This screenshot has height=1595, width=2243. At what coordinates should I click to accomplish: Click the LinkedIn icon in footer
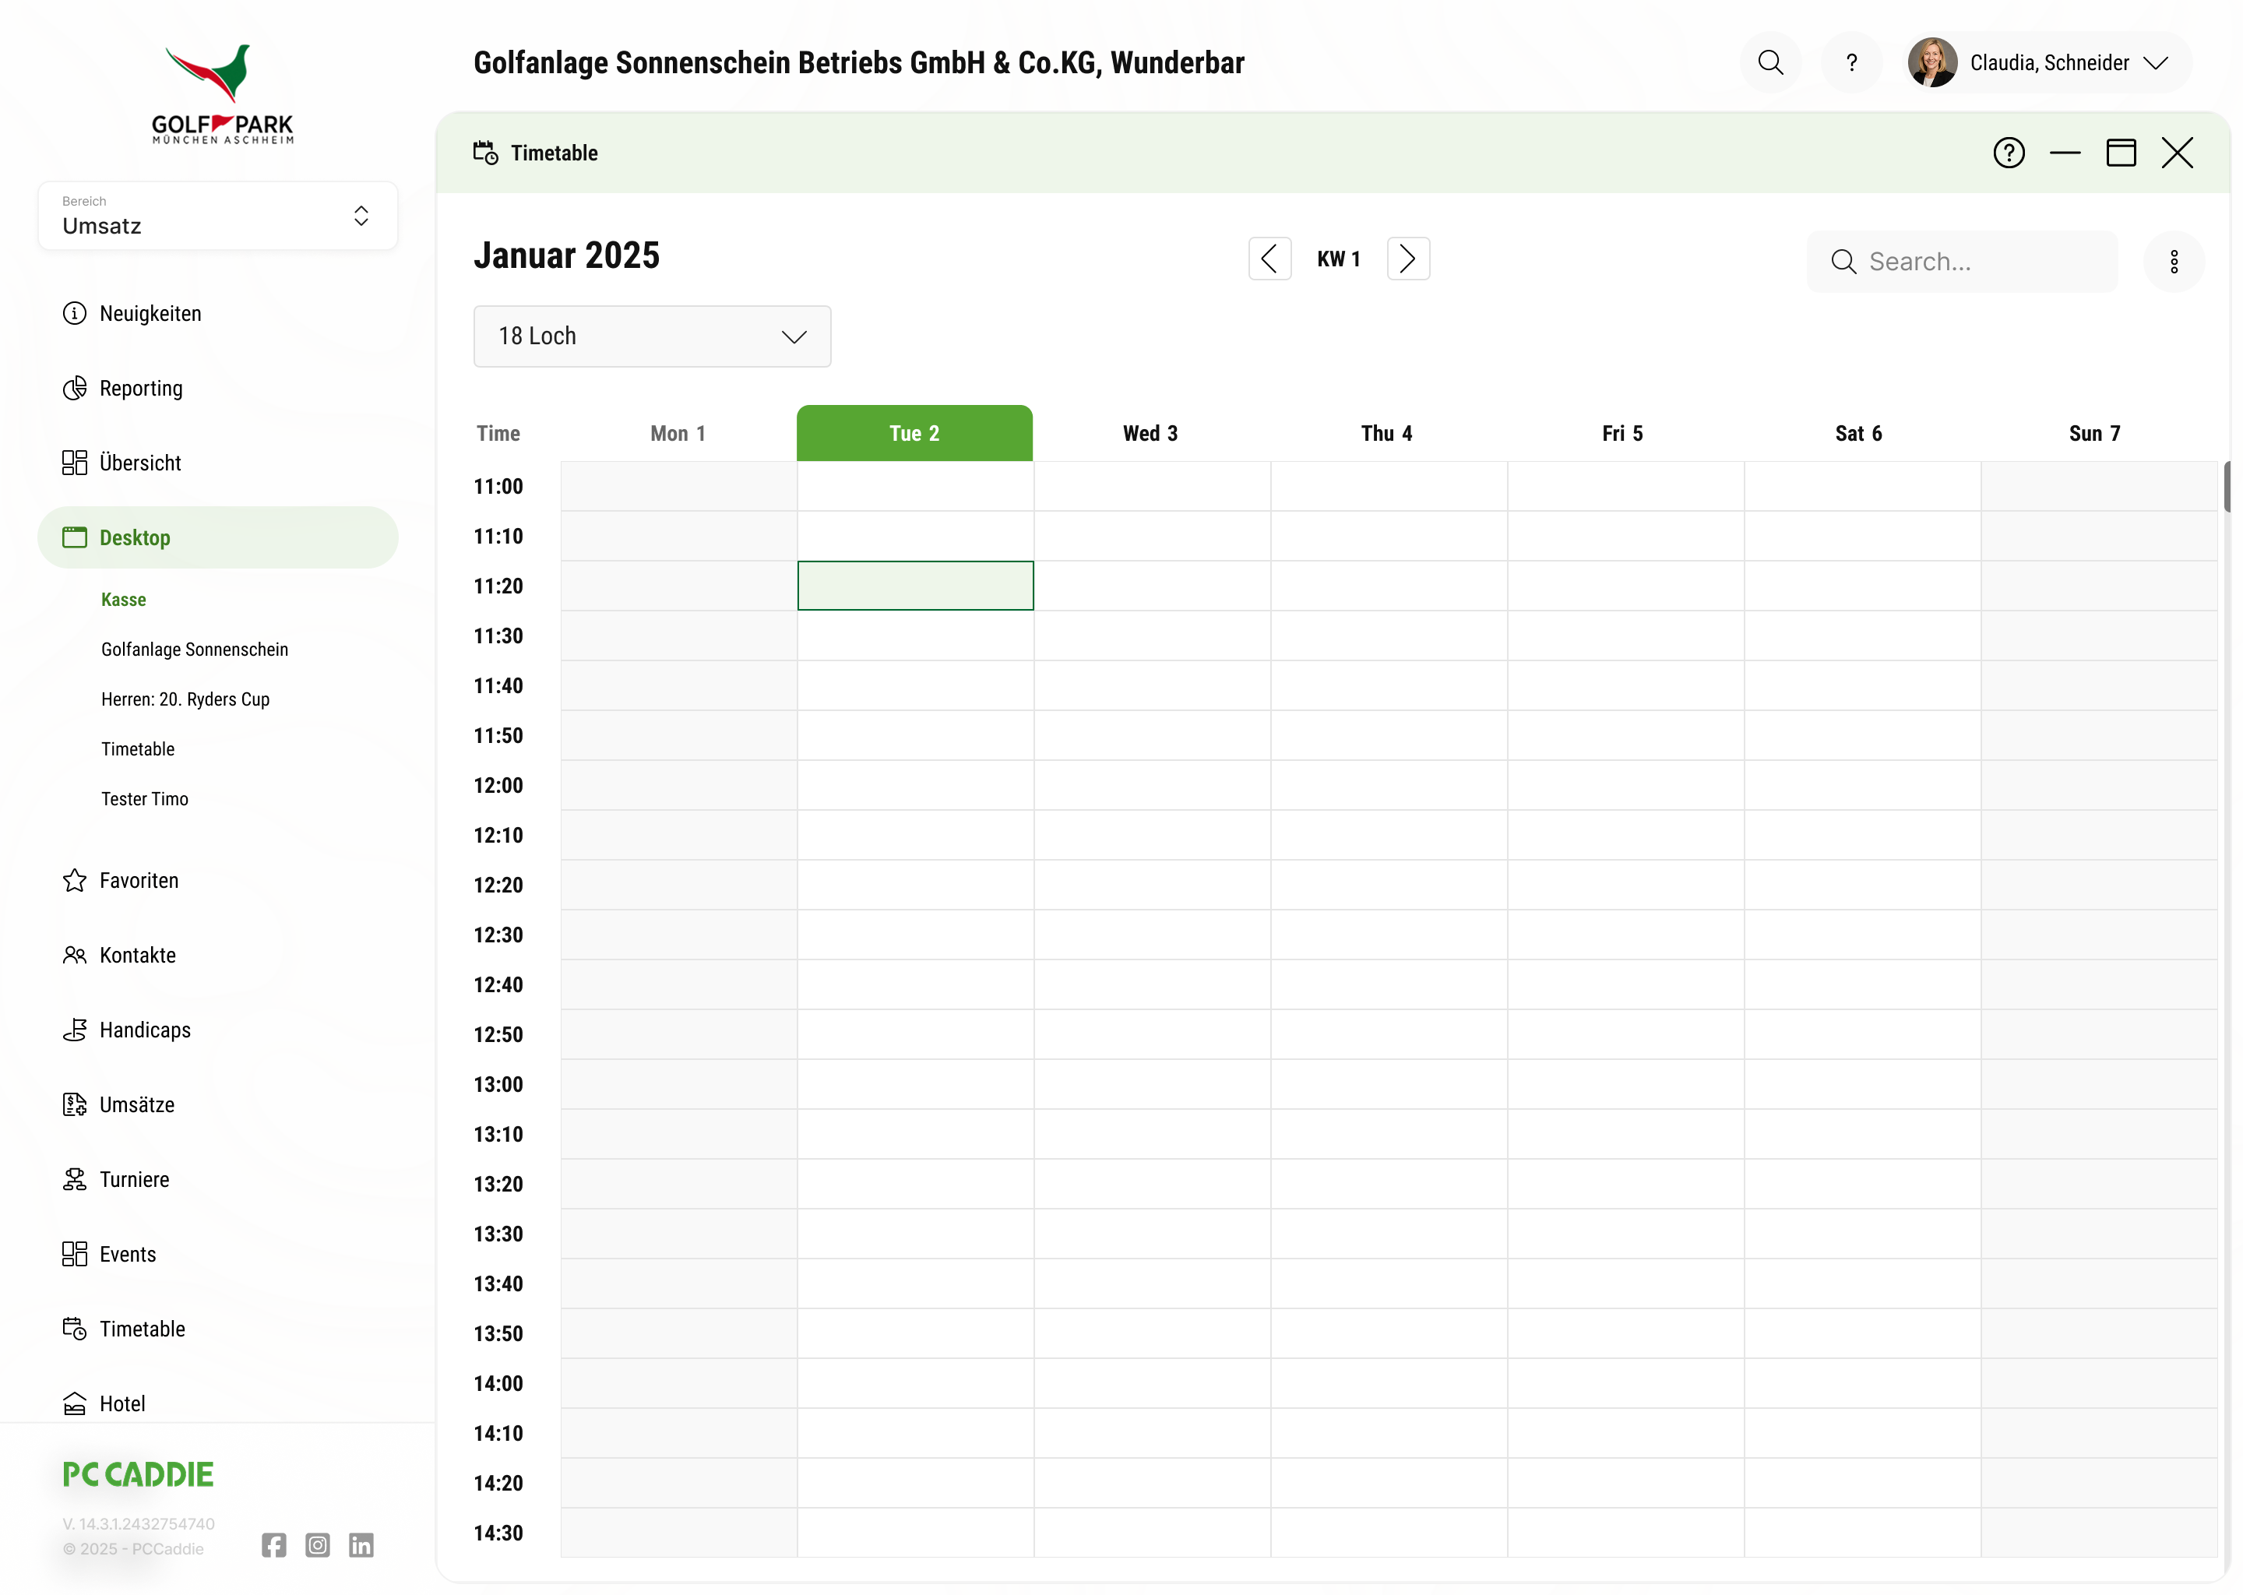pos(361,1545)
